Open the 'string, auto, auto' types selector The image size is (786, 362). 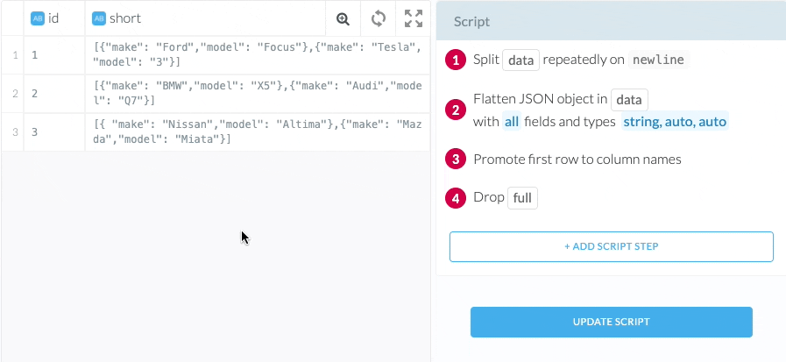point(674,122)
